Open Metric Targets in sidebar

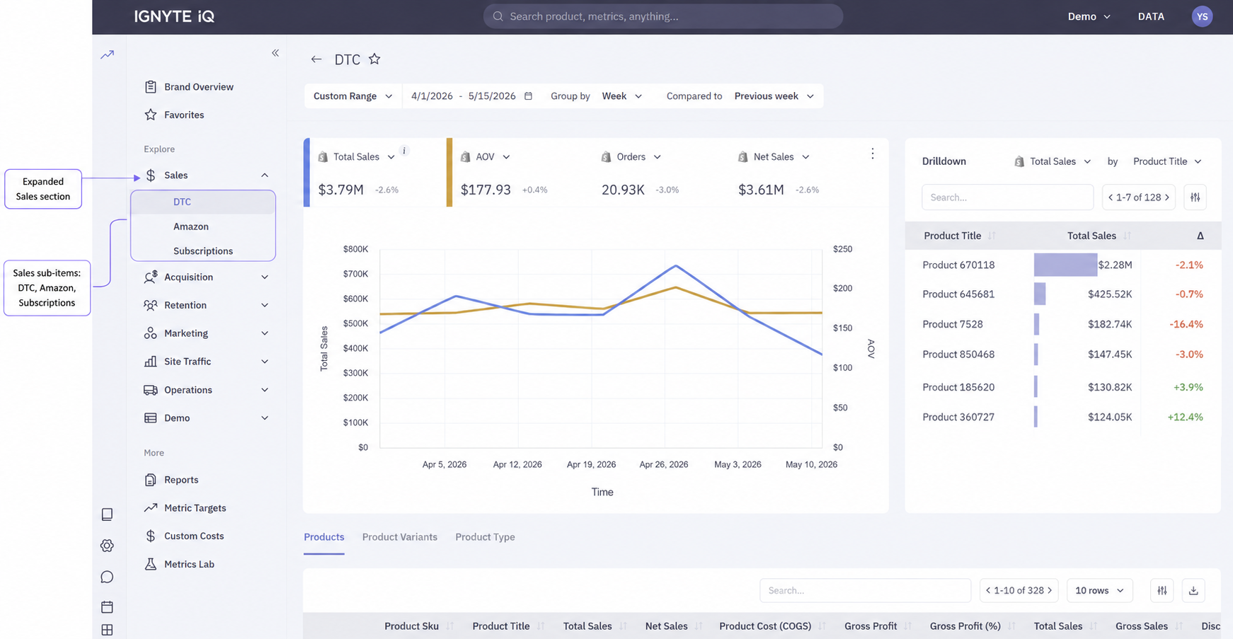pyautogui.click(x=185, y=508)
